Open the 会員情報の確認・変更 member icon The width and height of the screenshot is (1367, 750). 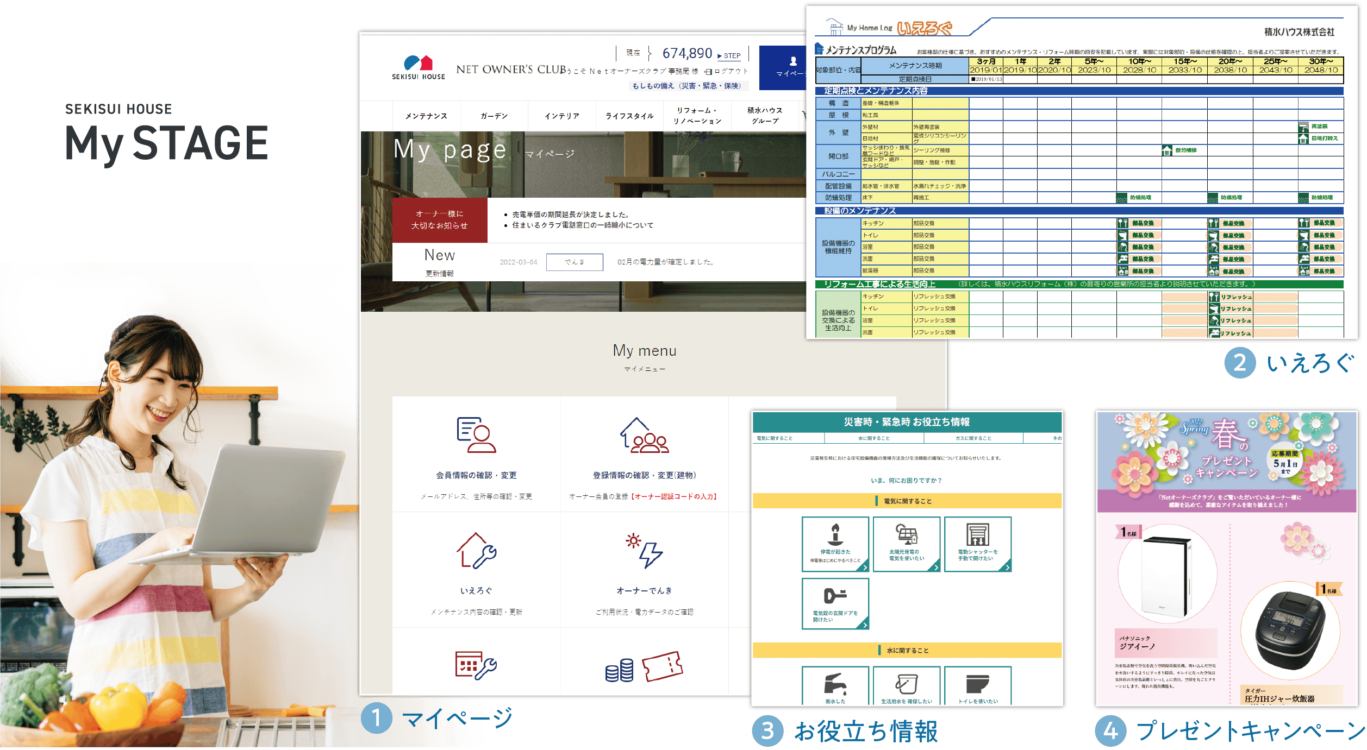click(476, 434)
